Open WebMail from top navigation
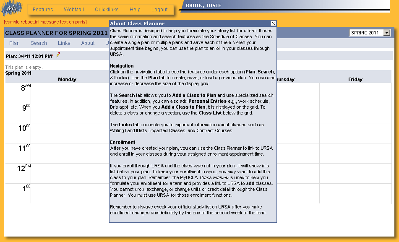399x242 pixels. click(x=74, y=10)
